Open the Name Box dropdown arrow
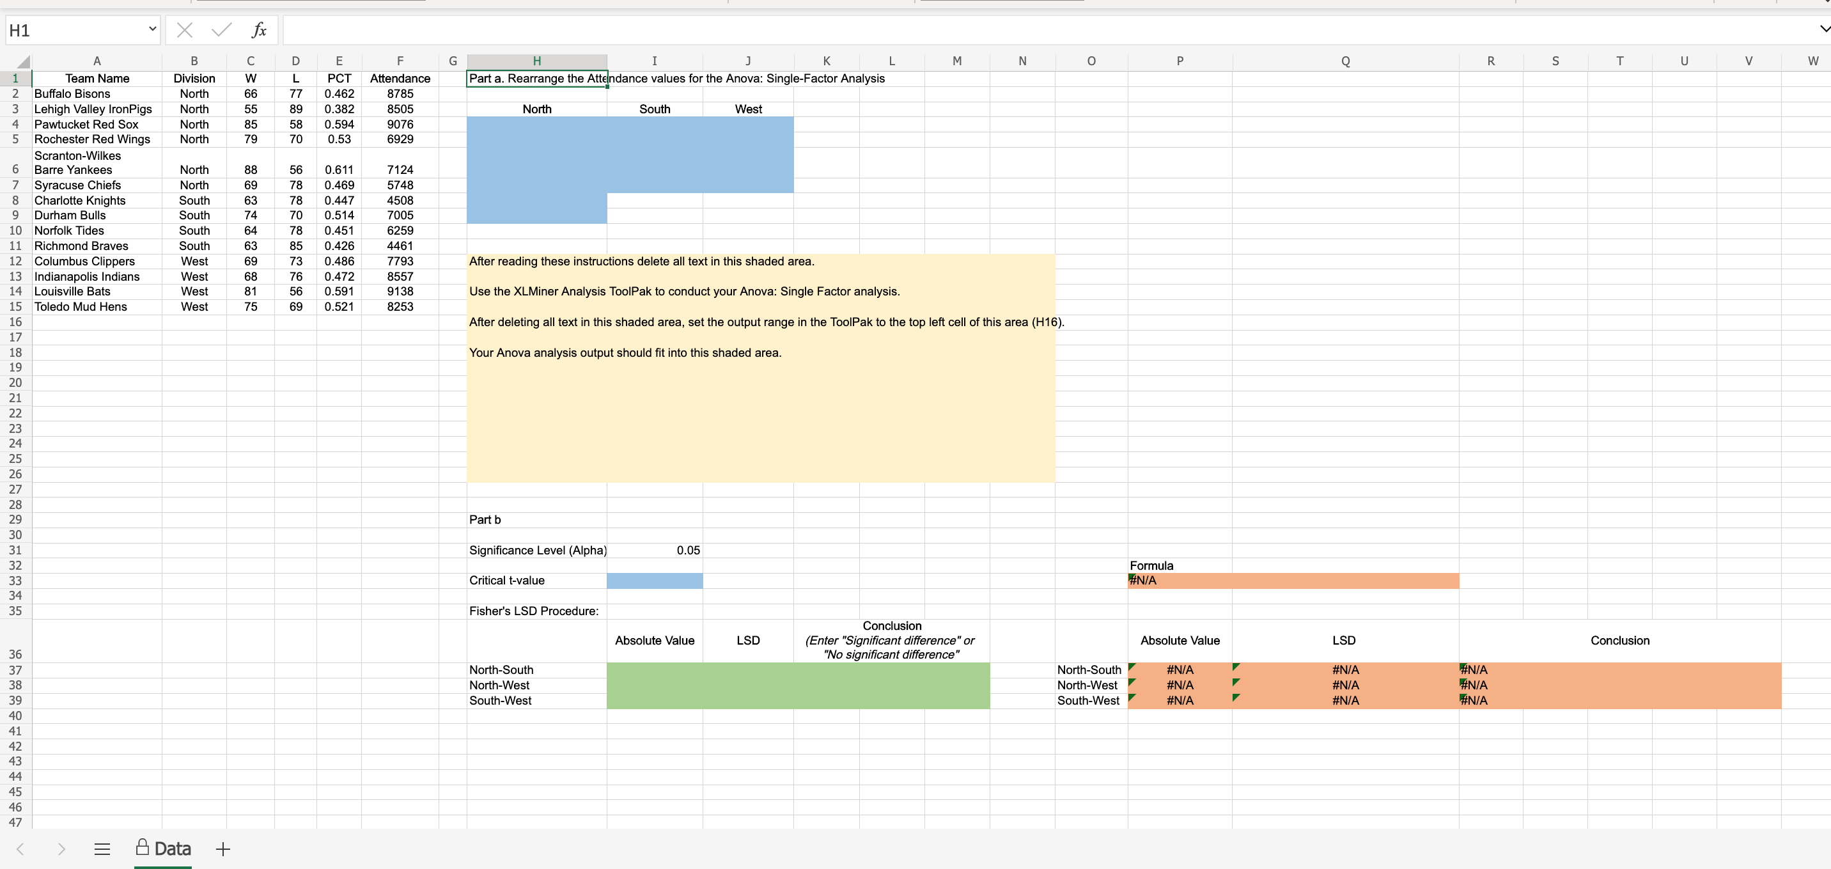The width and height of the screenshot is (1831, 869). click(152, 30)
